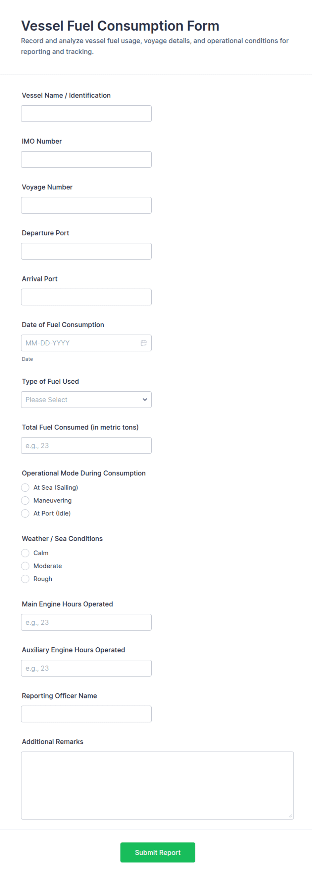
Task: Click the Date of Fuel Consumption field
Action: tap(80, 343)
